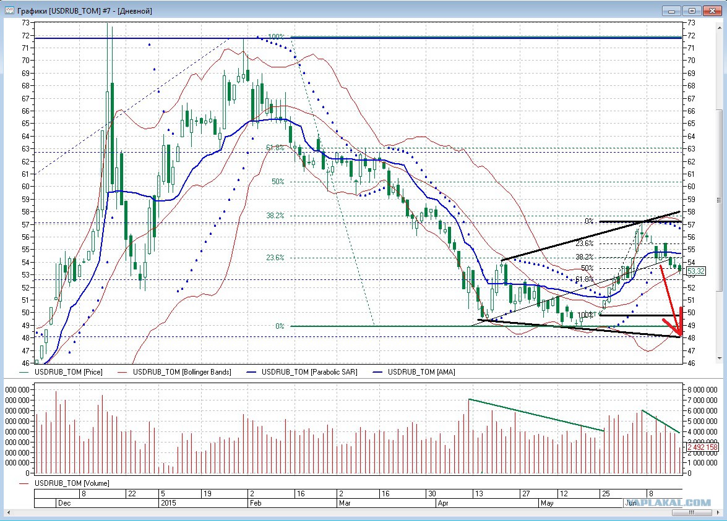This screenshot has width=727, height=521.
Task: Click the 2015 year label on time axis
Action: 168,504
